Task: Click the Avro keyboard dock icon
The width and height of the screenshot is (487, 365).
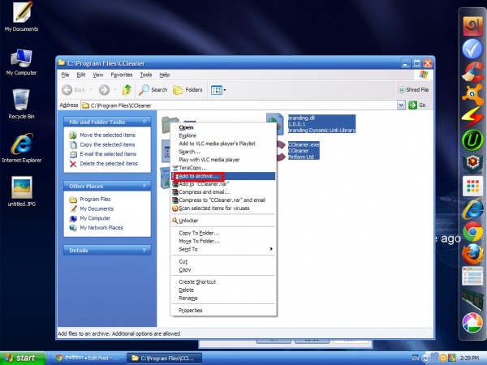Action: [x=472, y=26]
